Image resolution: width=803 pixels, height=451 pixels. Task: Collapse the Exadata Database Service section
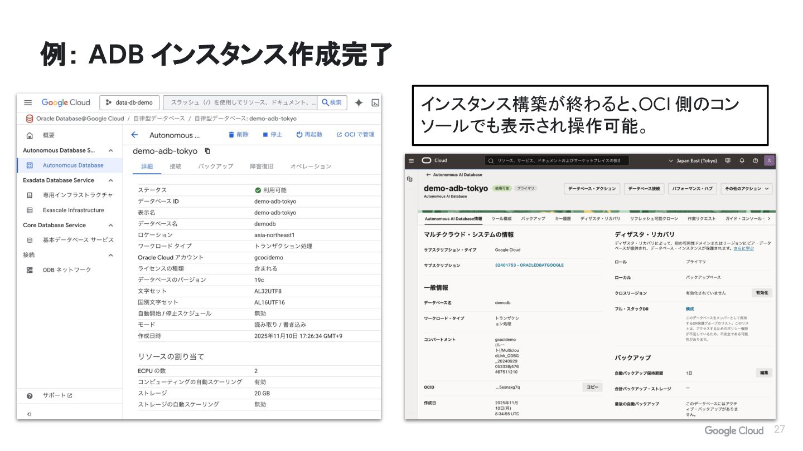coord(110,180)
